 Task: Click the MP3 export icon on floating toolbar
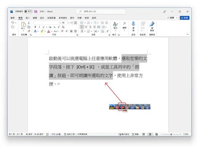pos(112,107)
